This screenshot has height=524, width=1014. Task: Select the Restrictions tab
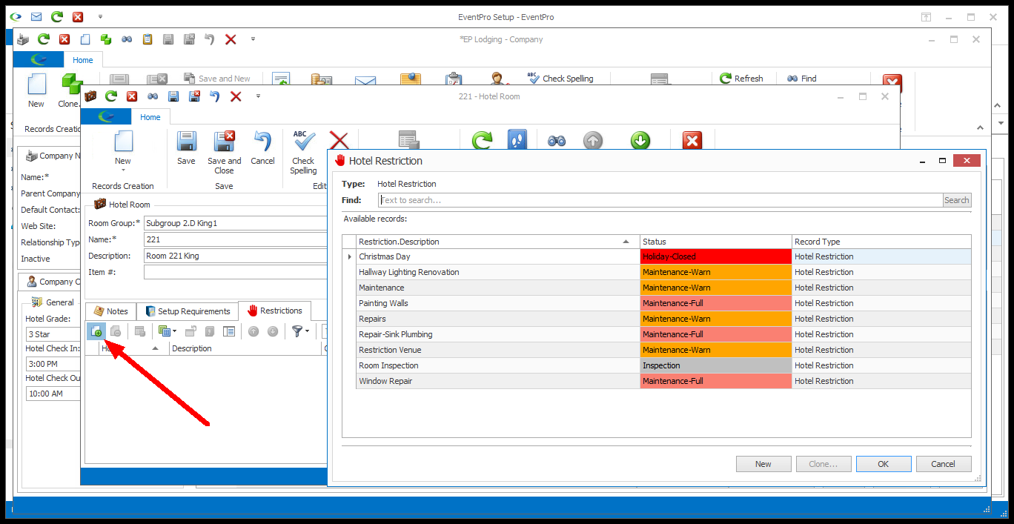(x=275, y=311)
